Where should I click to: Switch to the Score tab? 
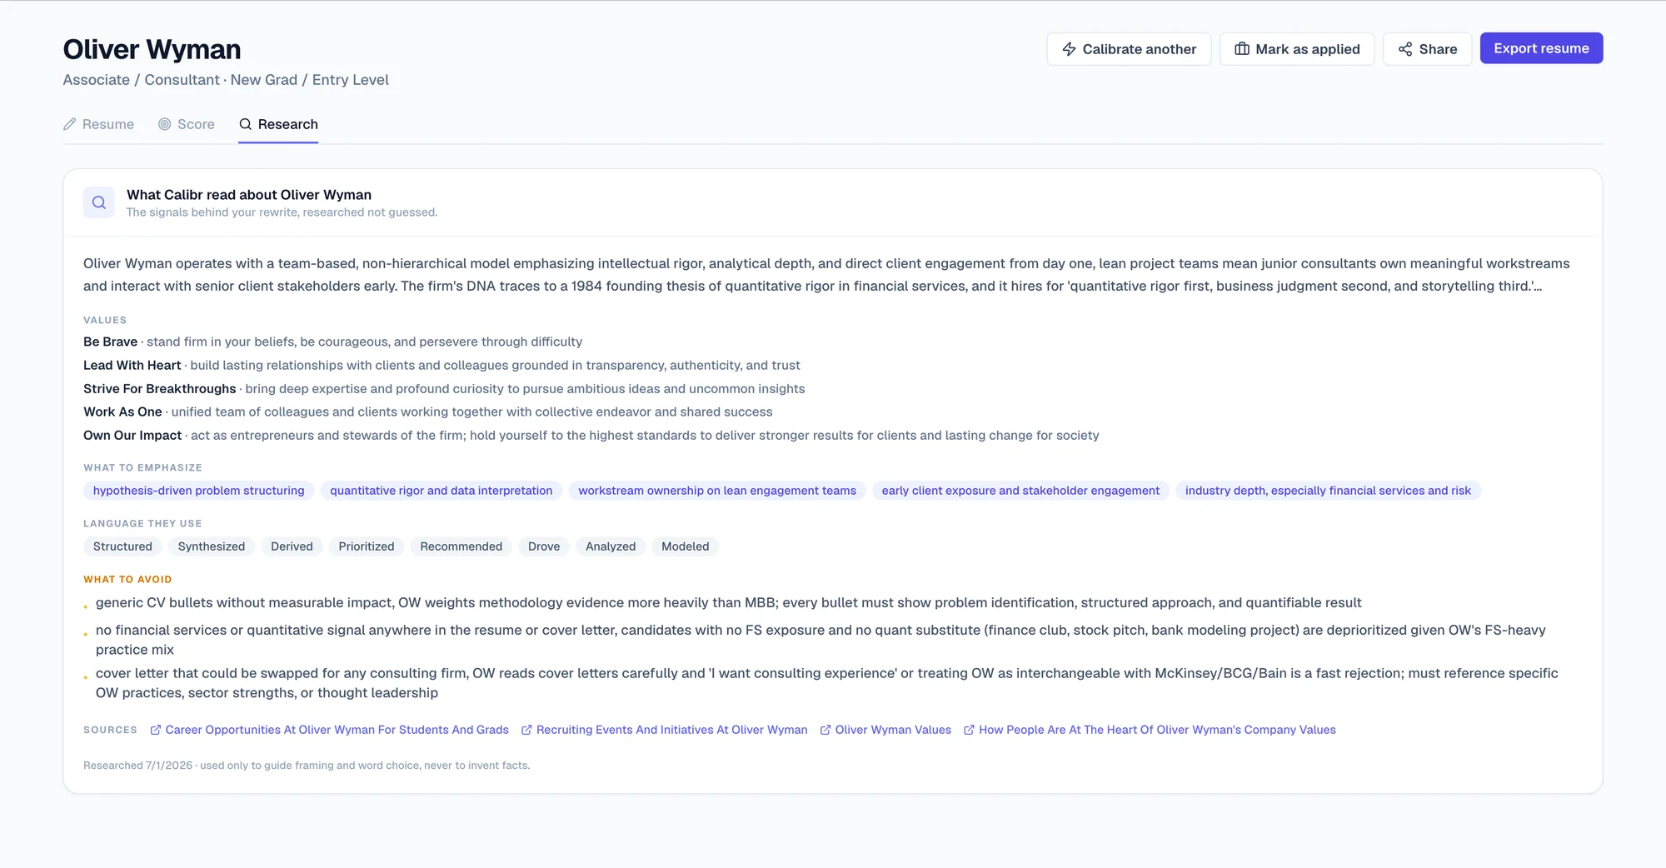[x=187, y=124]
